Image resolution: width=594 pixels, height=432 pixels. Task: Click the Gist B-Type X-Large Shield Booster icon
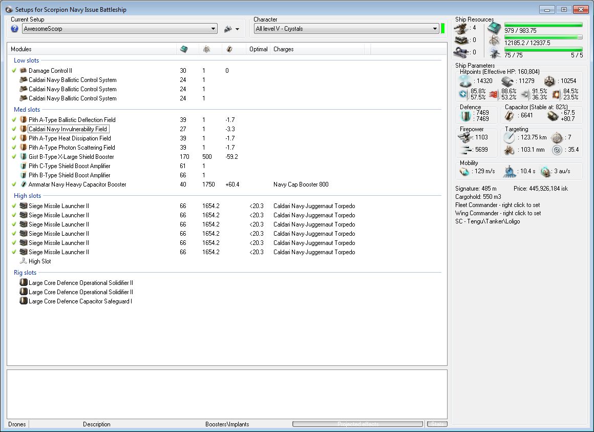click(24, 156)
